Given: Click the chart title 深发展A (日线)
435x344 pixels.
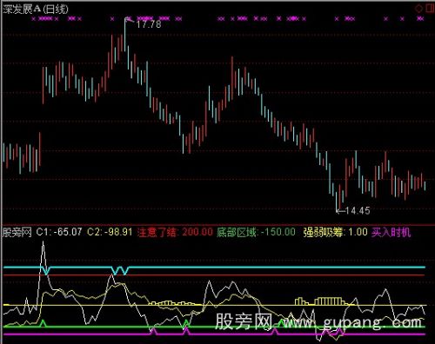Looking at the screenshot, I should [x=36, y=10].
